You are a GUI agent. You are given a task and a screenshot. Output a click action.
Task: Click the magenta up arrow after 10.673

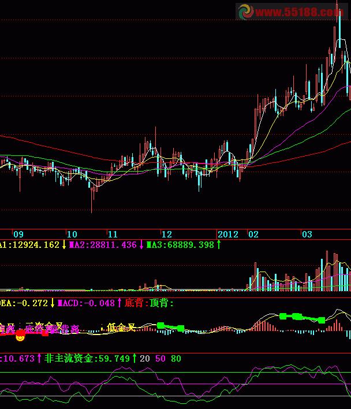[x=39, y=358]
